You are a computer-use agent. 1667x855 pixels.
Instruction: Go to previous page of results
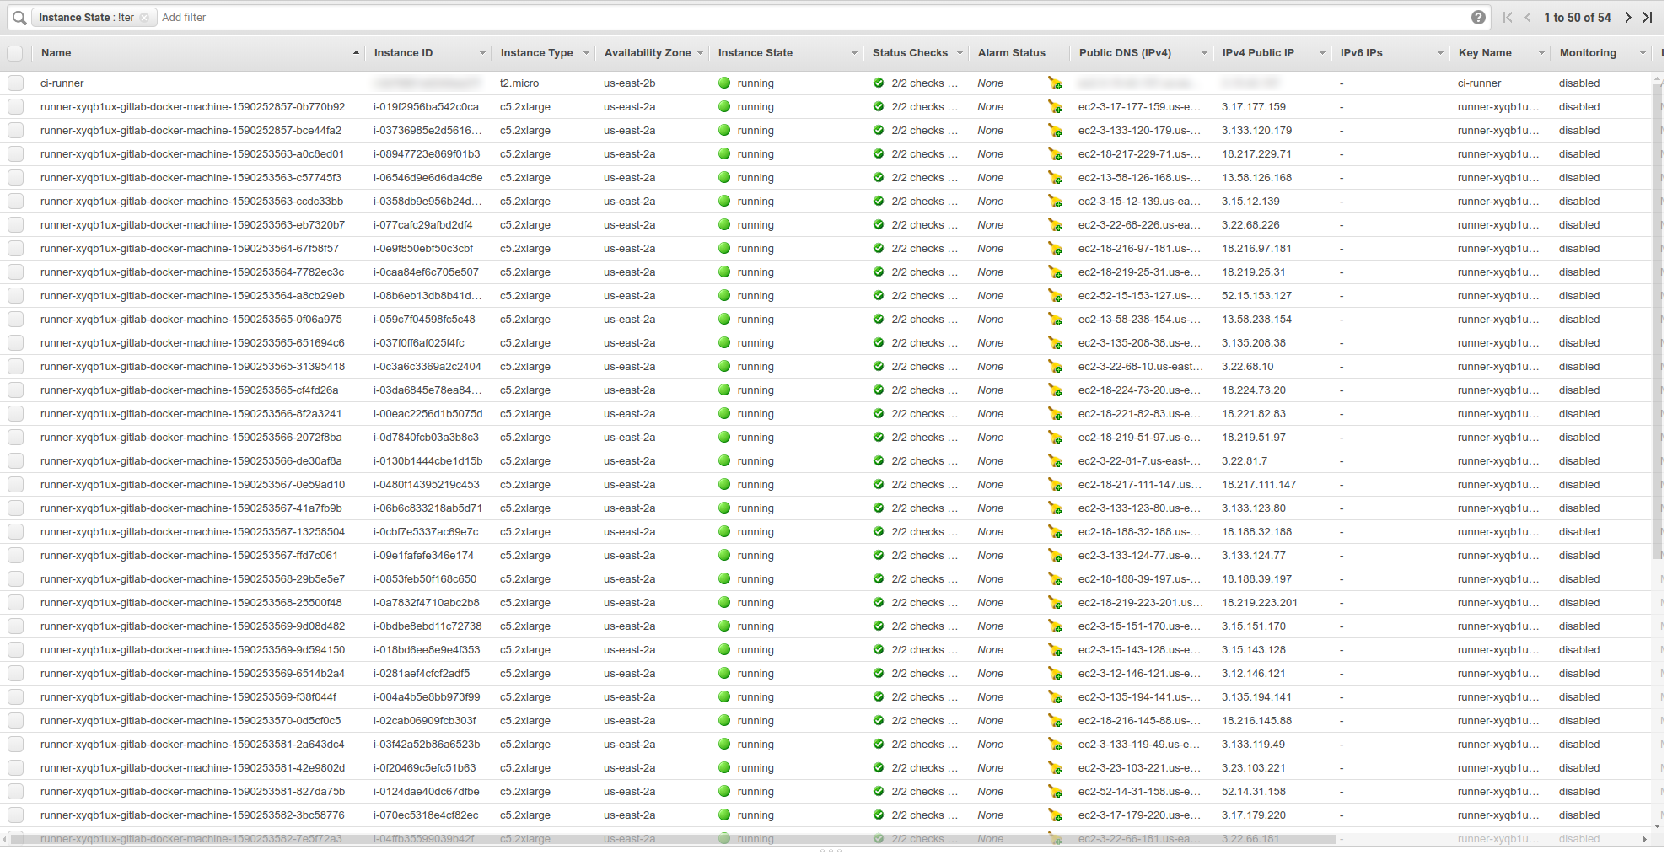click(1528, 17)
